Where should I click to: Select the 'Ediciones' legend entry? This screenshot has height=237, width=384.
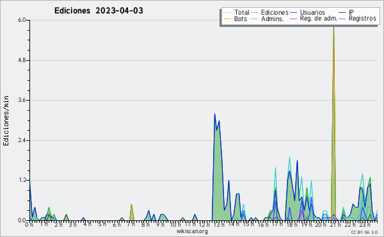click(275, 12)
